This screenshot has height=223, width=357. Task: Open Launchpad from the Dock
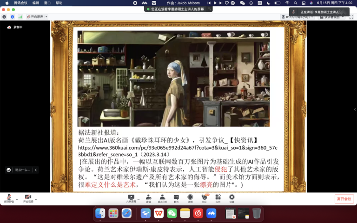pyautogui.click(x=113, y=213)
